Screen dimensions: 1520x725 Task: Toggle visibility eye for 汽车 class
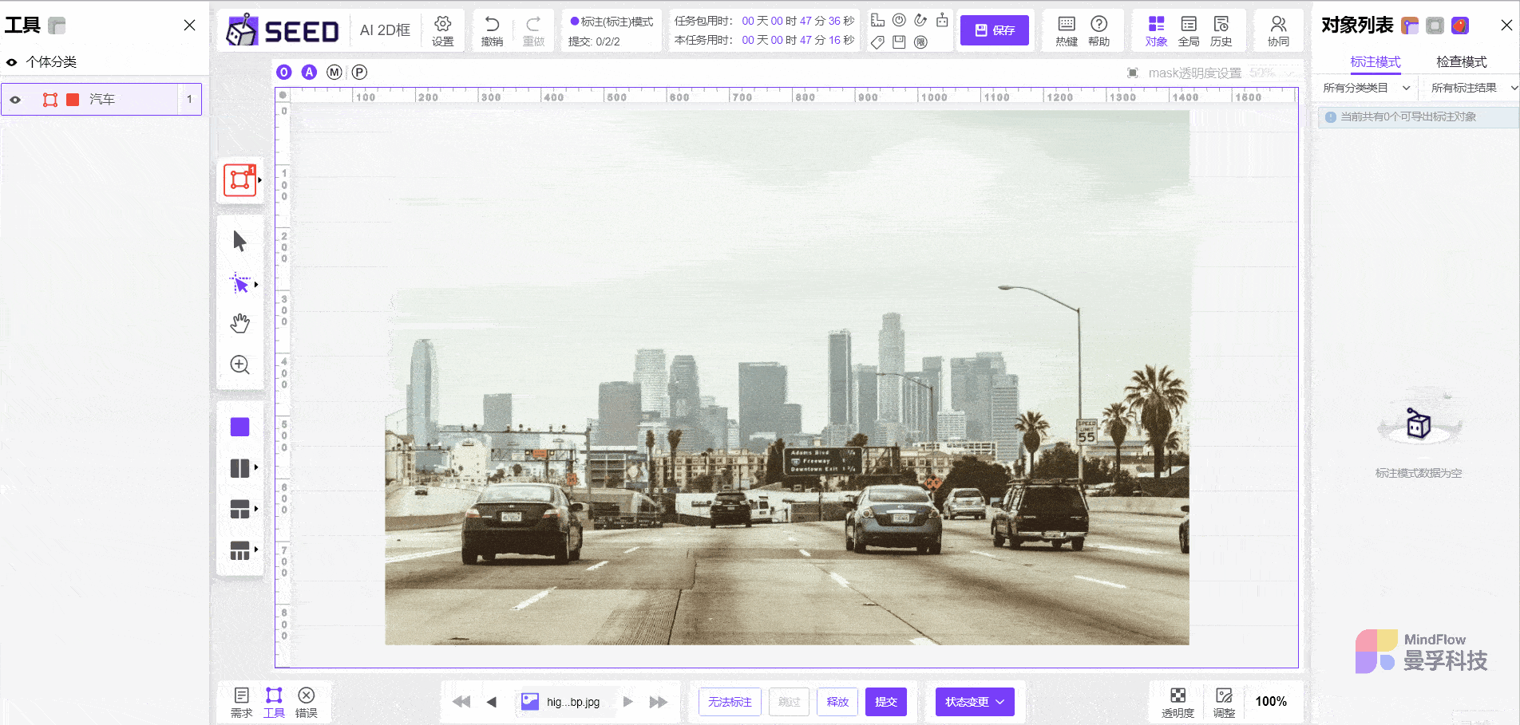click(x=15, y=100)
